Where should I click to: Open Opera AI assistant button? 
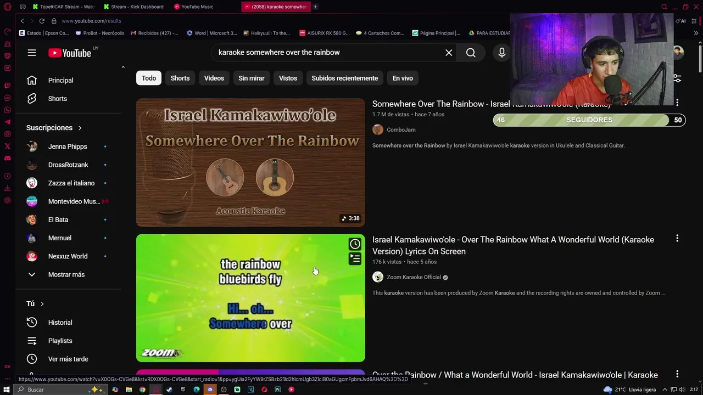click(x=681, y=21)
